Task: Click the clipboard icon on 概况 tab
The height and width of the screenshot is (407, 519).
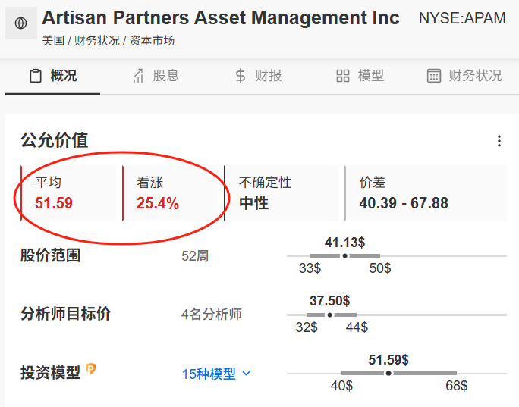Action: click(36, 76)
